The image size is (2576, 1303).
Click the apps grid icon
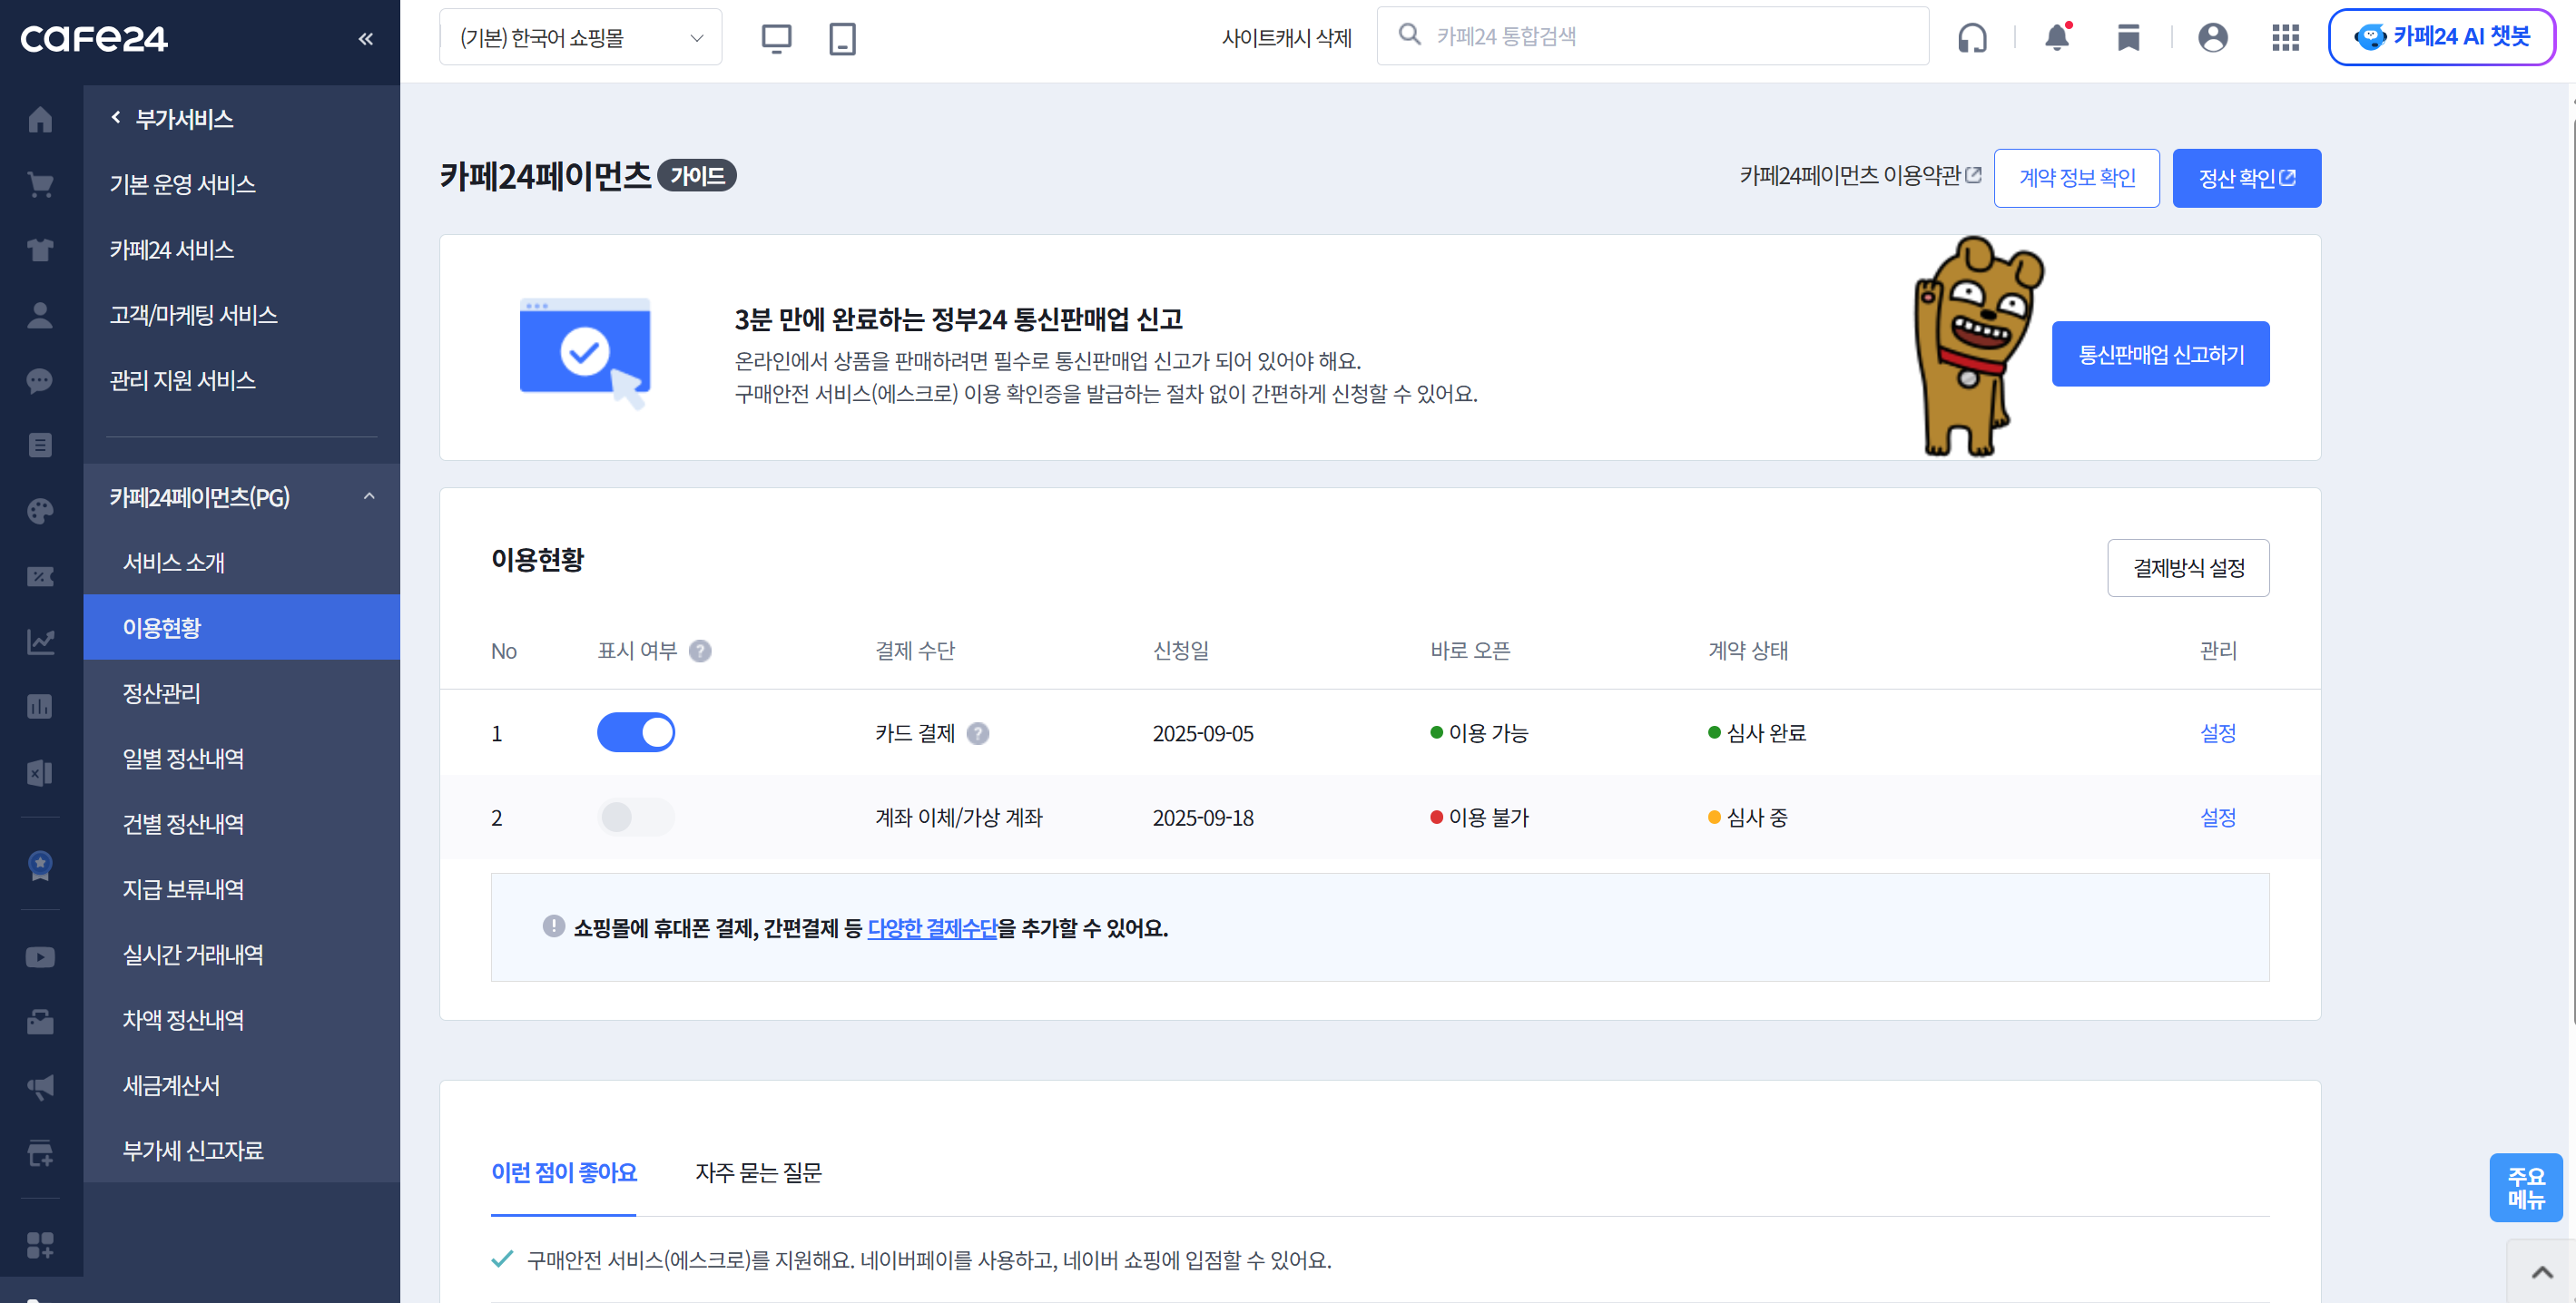pos(2285,38)
